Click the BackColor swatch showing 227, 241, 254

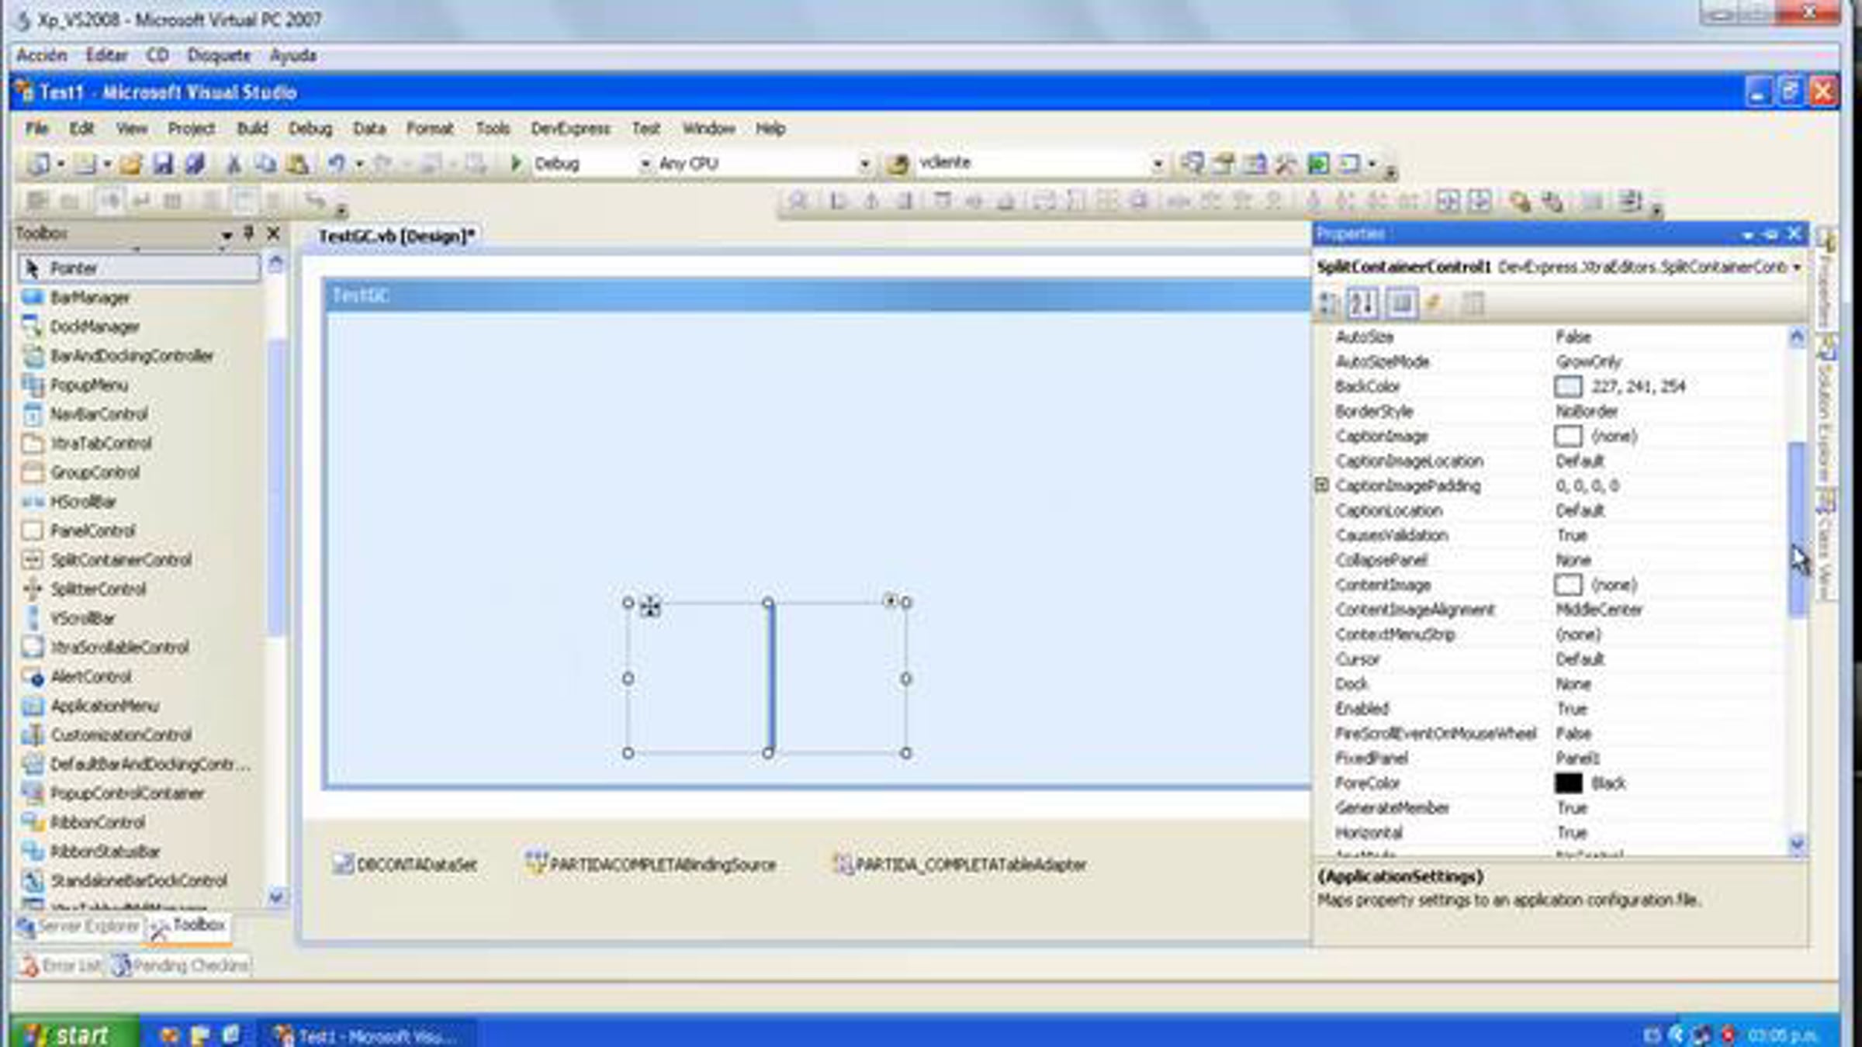[1568, 386]
